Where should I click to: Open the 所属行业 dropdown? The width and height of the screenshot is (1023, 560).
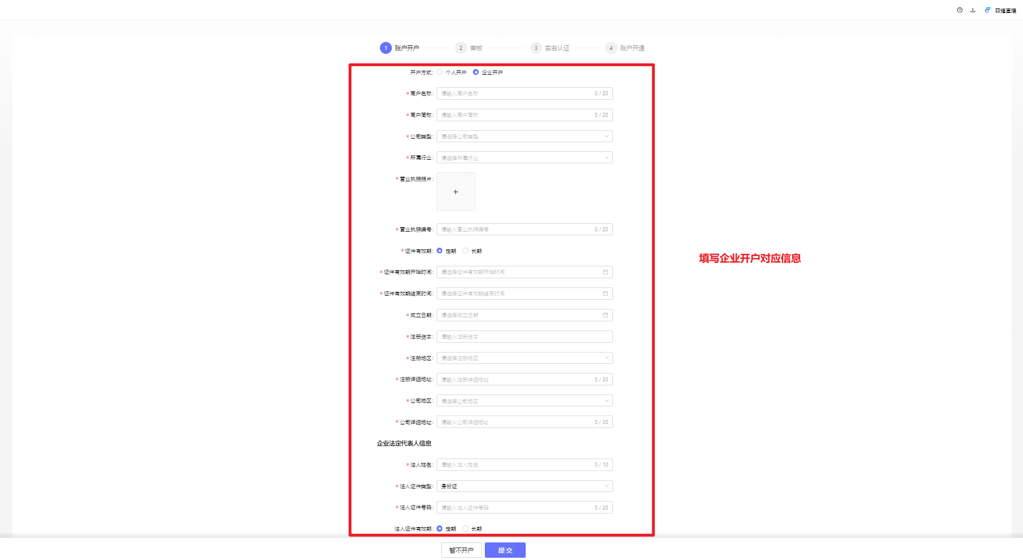(x=524, y=158)
